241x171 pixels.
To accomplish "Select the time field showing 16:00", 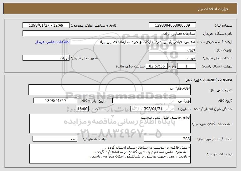I will 82,109.
